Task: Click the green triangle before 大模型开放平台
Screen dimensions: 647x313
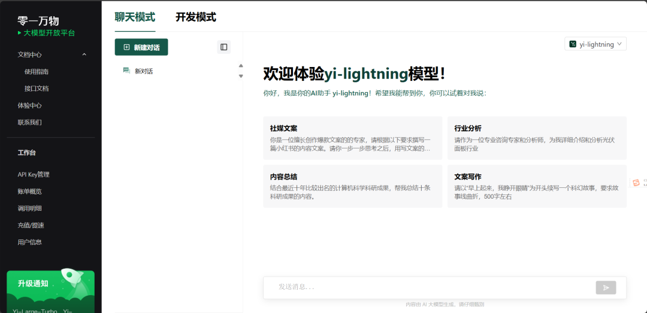Action: (19, 33)
